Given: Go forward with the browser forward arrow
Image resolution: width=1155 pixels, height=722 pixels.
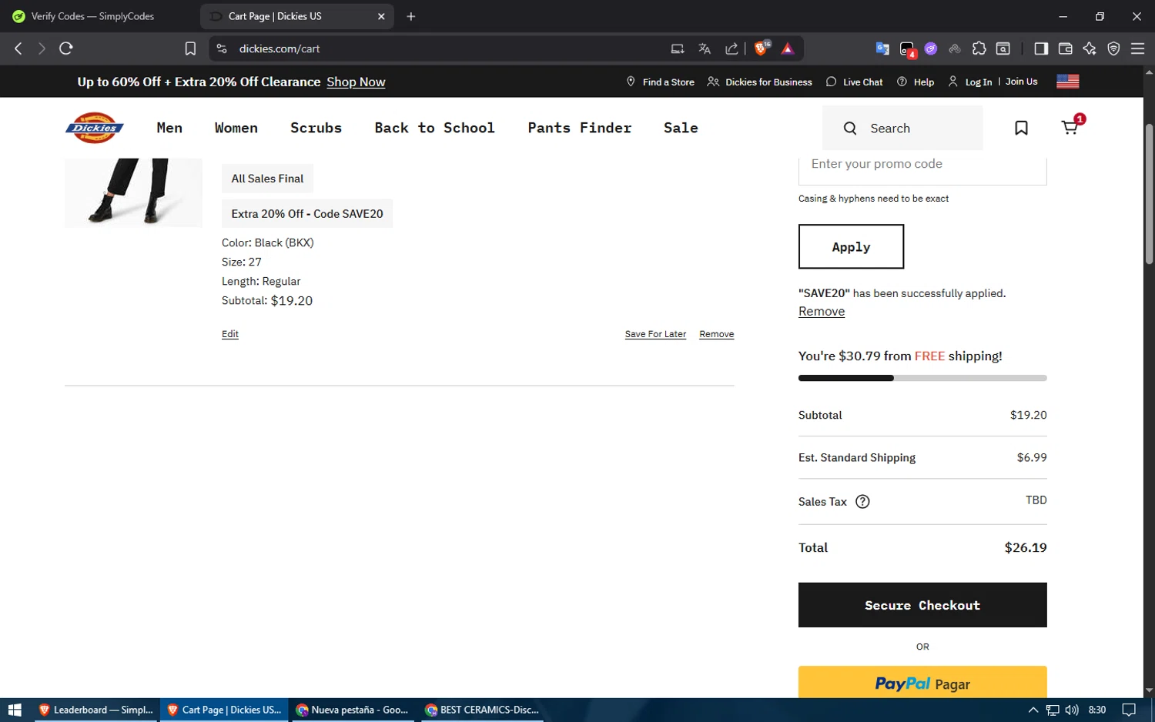Looking at the screenshot, I should 42,48.
